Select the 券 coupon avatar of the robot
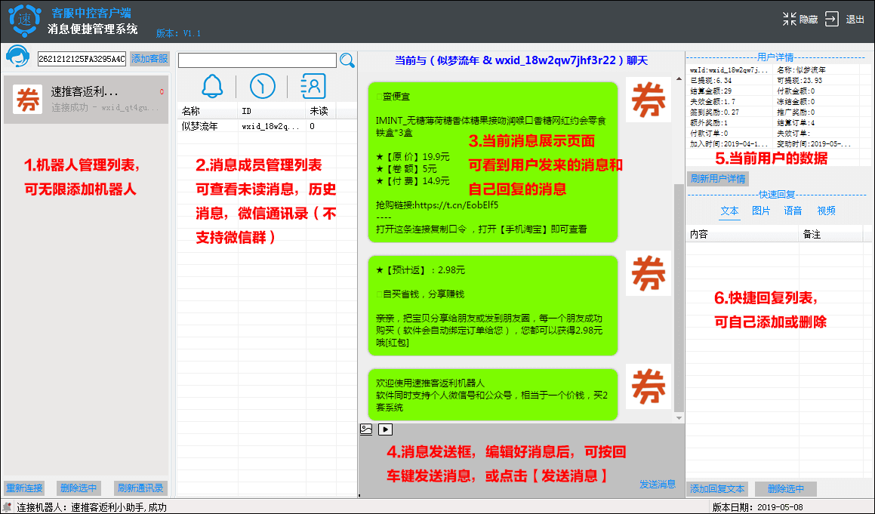The height and width of the screenshot is (514, 875). 26,98
